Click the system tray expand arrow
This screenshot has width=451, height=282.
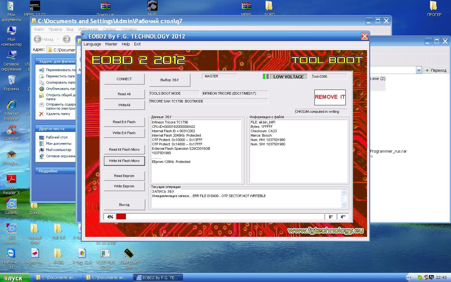[408, 277]
